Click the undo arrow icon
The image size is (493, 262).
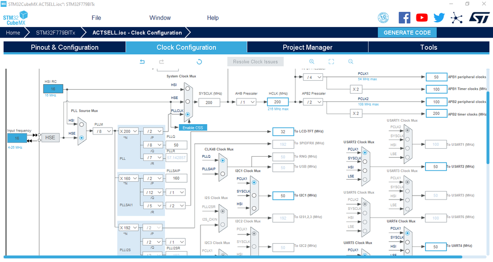[142, 62]
